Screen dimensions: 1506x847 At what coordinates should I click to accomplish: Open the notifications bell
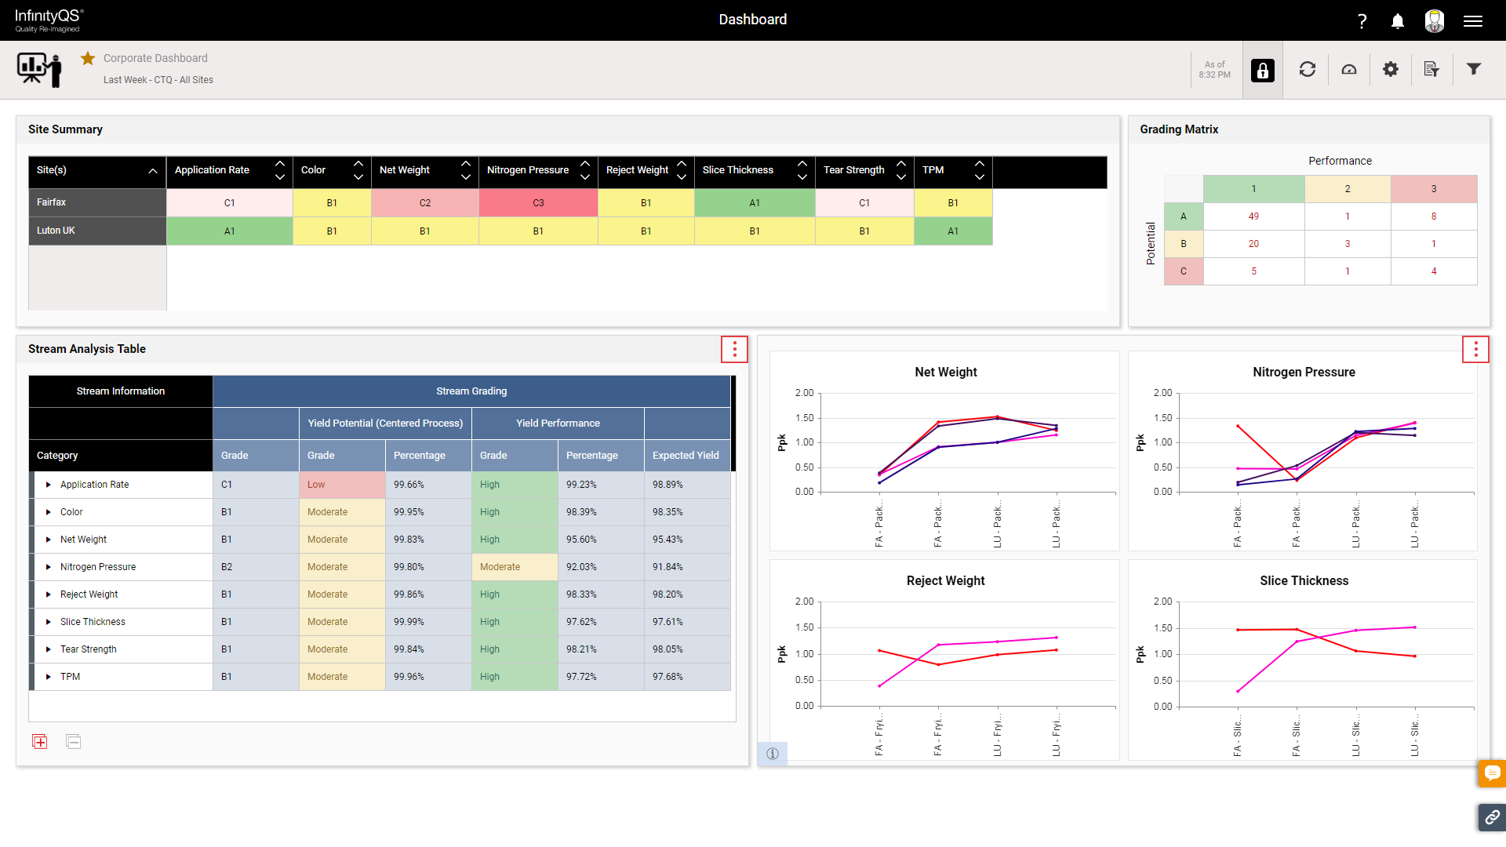[x=1398, y=21]
